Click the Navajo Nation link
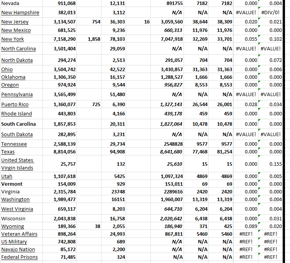Image resolution: width=290 pixels, height=263 pixels. pos(18,250)
